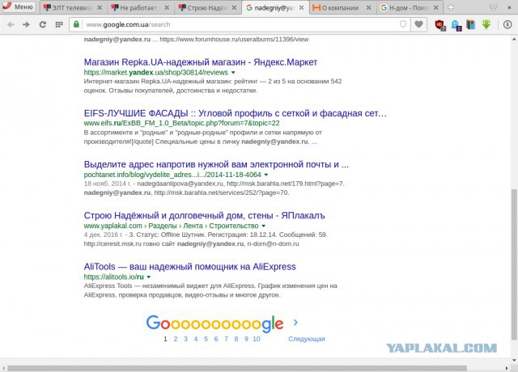Open the blue bookmark extension icon
The height and width of the screenshot is (372, 518).
pos(471,24)
